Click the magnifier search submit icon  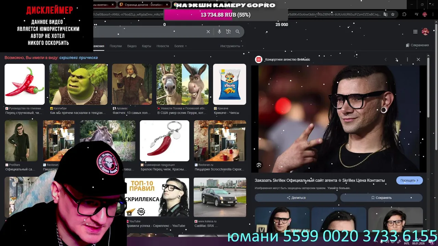pos(237,32)
